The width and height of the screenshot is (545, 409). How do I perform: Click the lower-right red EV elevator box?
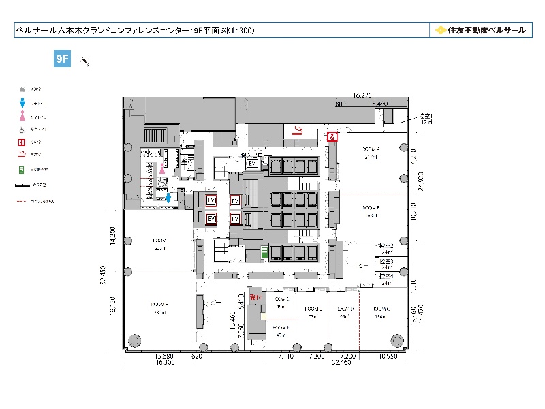tap(235, 219)
